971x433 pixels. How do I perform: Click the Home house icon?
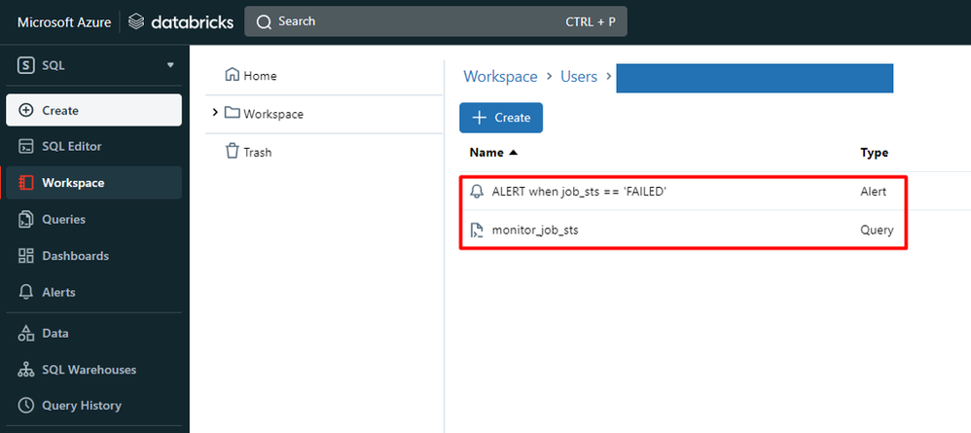pyautogui.click(x=233, y=75)
